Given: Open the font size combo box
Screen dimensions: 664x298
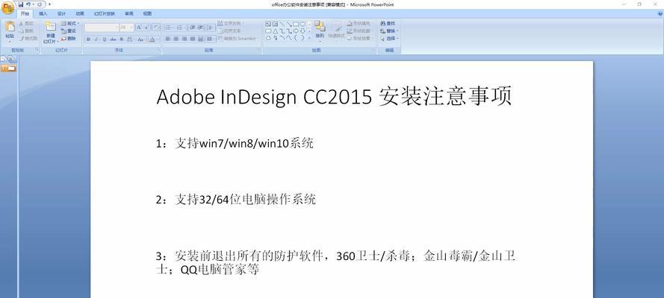Looking at the screenshot, I should click(x=126, y=28).
